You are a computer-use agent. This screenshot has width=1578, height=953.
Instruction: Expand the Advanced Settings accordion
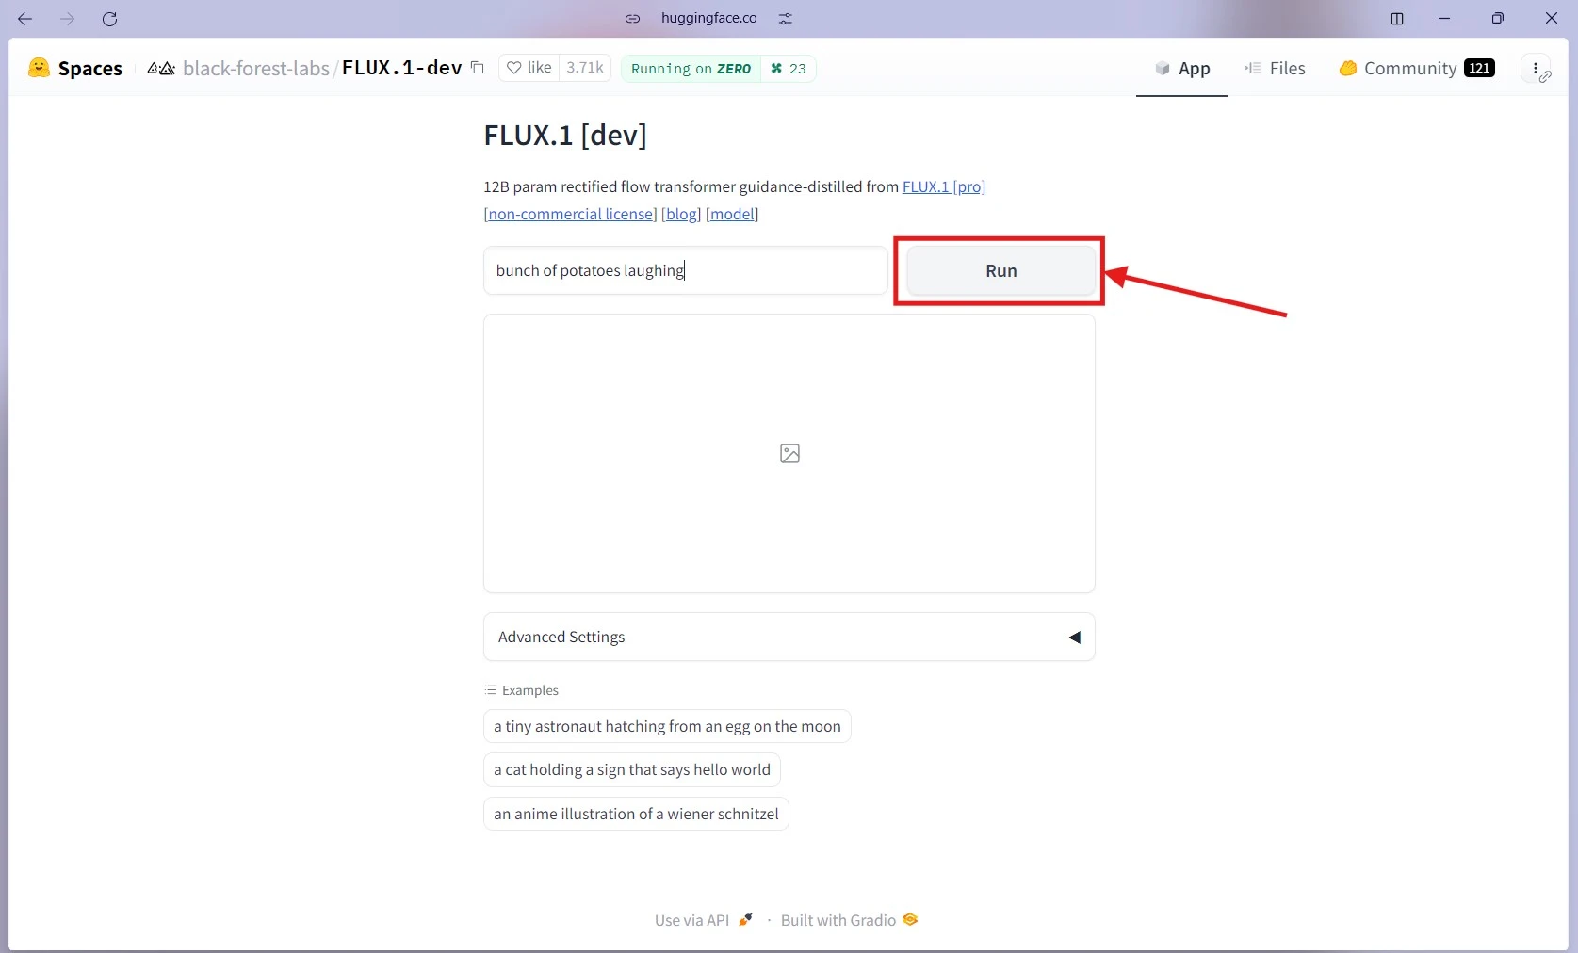tap(789, 637)
